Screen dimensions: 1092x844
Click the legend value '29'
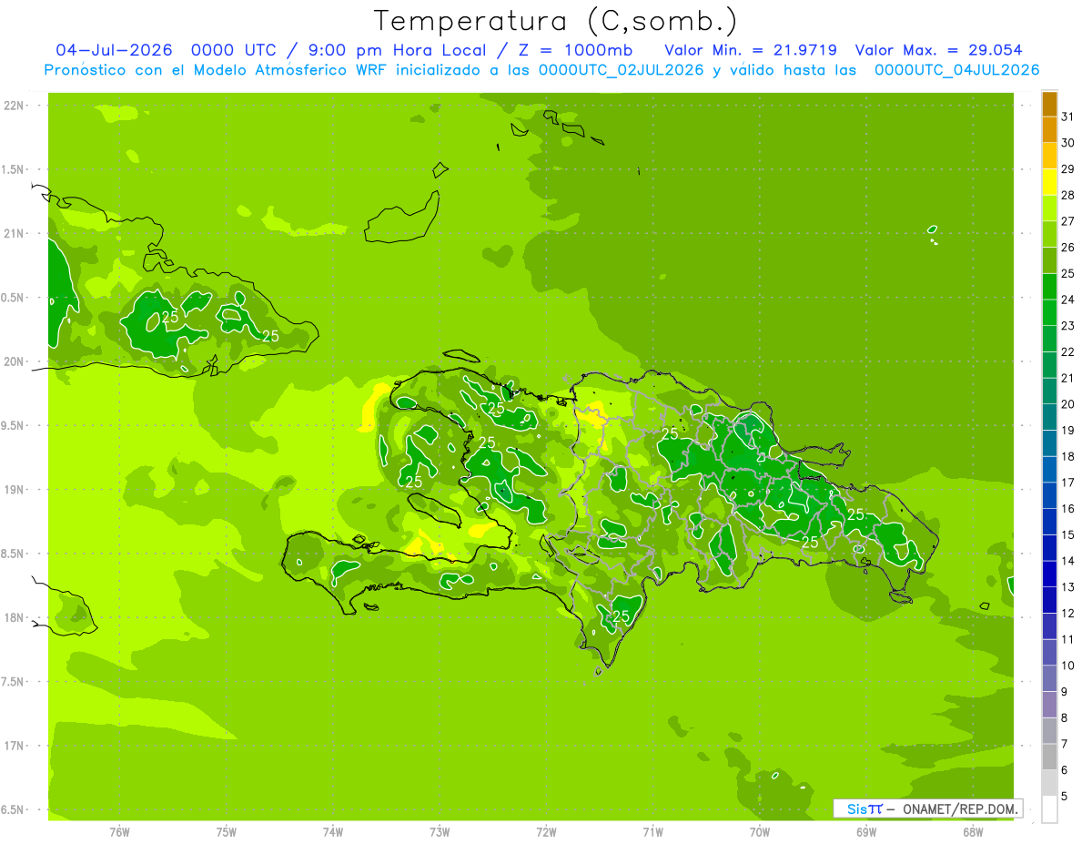click(x=1068, y=169)
